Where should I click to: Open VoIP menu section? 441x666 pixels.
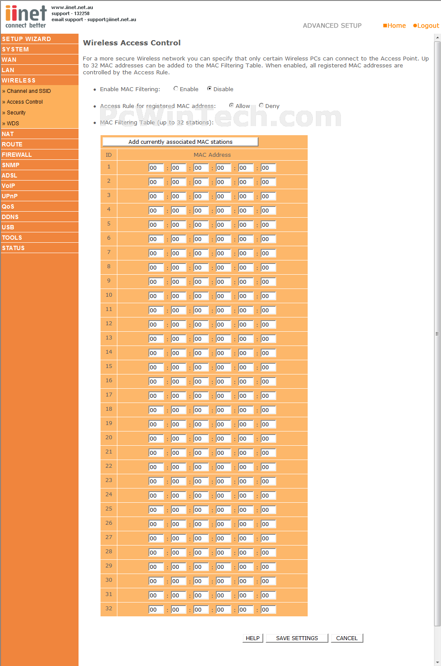(x=39, y=186)
